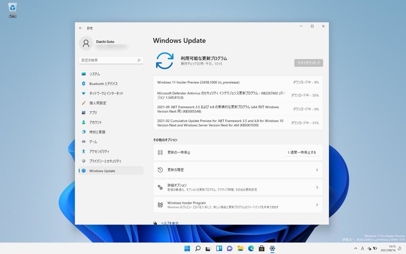Click the Windows Insider Program cat icon

click(160, 205)
